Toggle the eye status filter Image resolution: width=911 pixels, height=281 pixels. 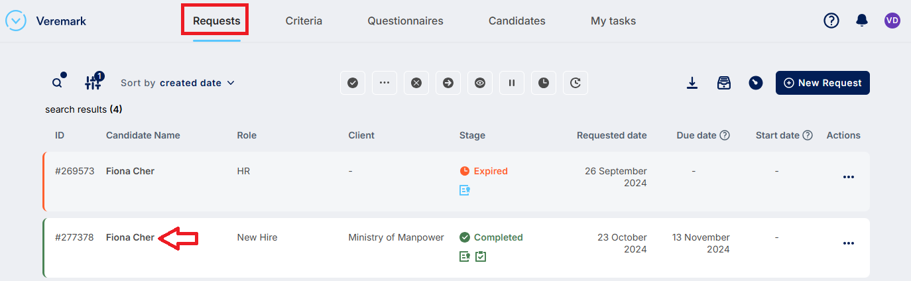(x=480, y=83)
